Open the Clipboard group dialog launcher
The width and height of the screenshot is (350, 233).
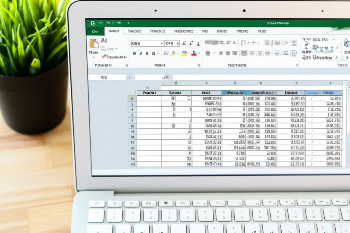coord(126,65)
